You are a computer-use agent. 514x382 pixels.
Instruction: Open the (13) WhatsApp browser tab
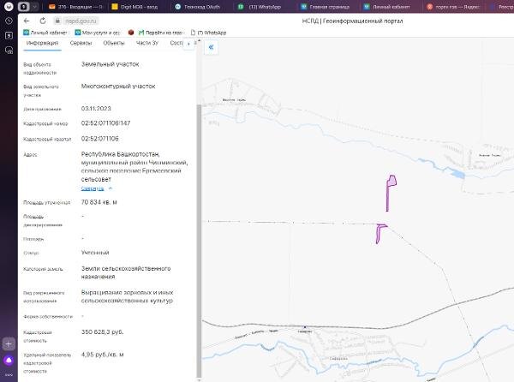coord(260,7)
